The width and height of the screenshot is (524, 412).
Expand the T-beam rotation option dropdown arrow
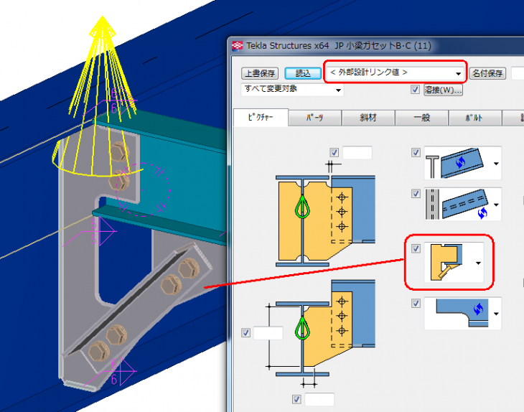tap(496, 164)
